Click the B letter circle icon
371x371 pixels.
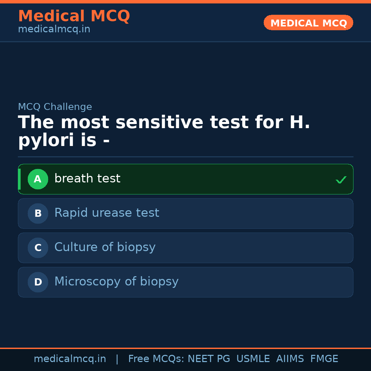pyautogui.click(x=38, y=213)
